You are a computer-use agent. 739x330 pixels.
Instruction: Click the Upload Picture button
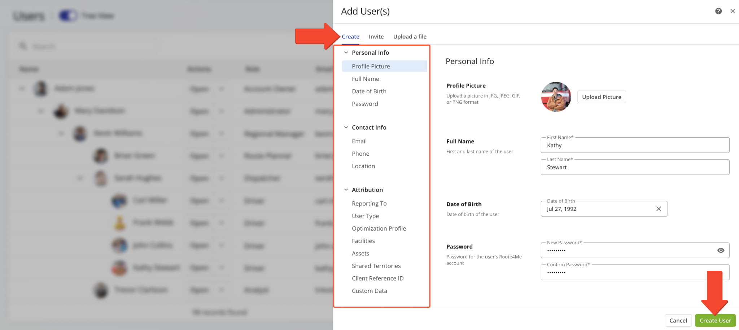[602, 97]
